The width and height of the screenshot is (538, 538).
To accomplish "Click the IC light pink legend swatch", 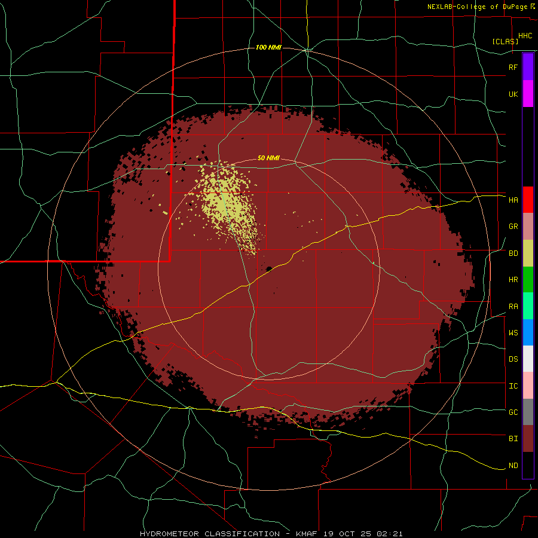I will click(528, 386).
